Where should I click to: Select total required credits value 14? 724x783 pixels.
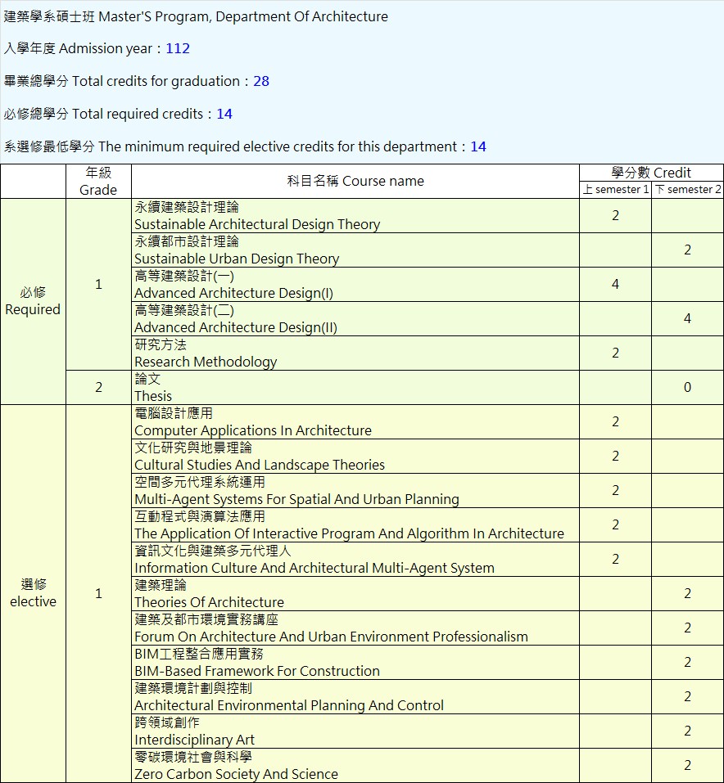point(224,114)
